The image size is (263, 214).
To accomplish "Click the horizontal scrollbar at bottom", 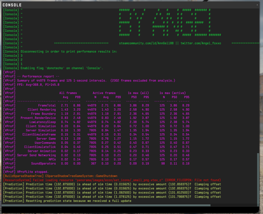I will click(106, 205).
